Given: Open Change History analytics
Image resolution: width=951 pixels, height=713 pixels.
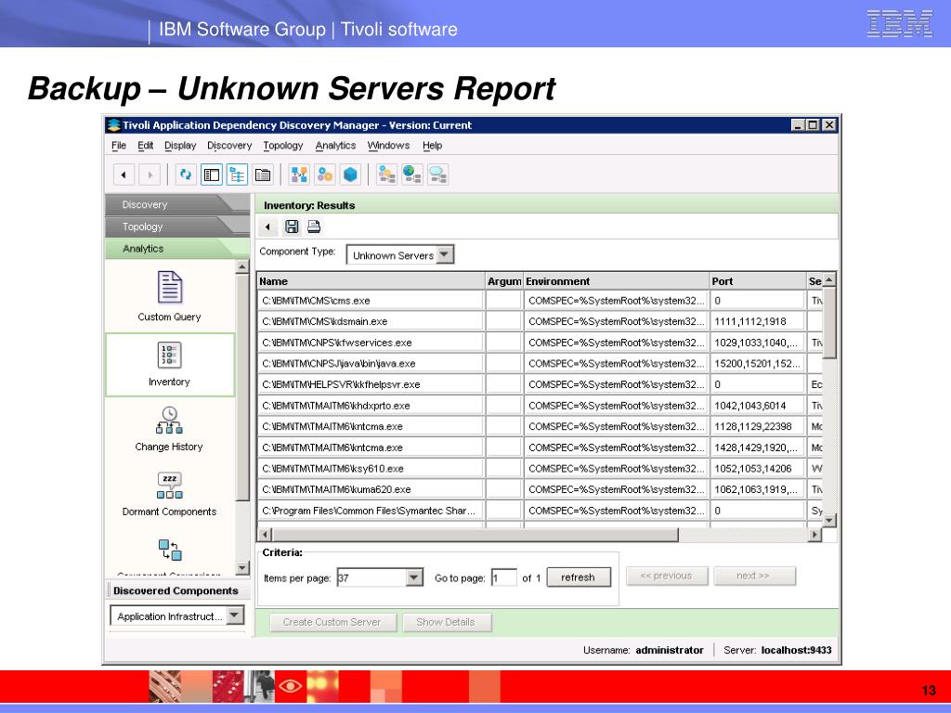Looking at the screenshot, I should 169,429.
